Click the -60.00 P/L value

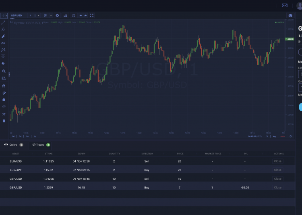245,188
